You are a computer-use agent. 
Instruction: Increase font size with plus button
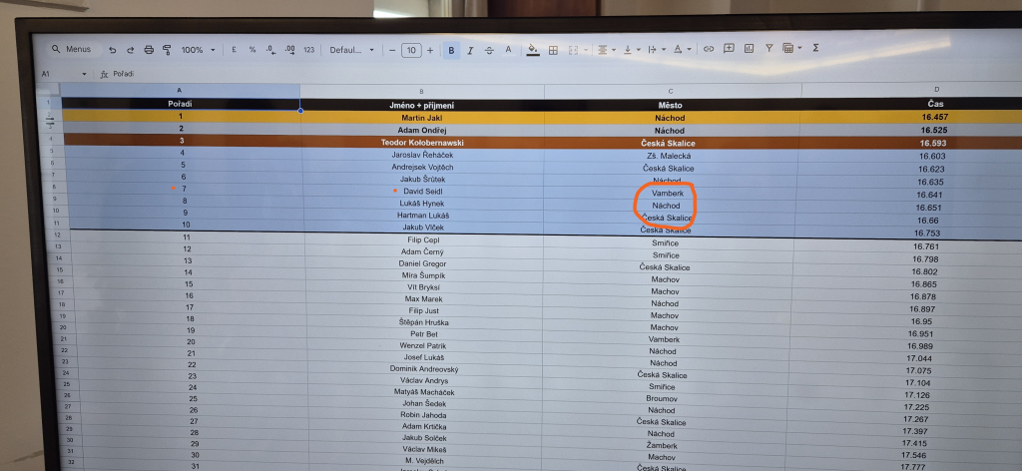coord(430,50)
